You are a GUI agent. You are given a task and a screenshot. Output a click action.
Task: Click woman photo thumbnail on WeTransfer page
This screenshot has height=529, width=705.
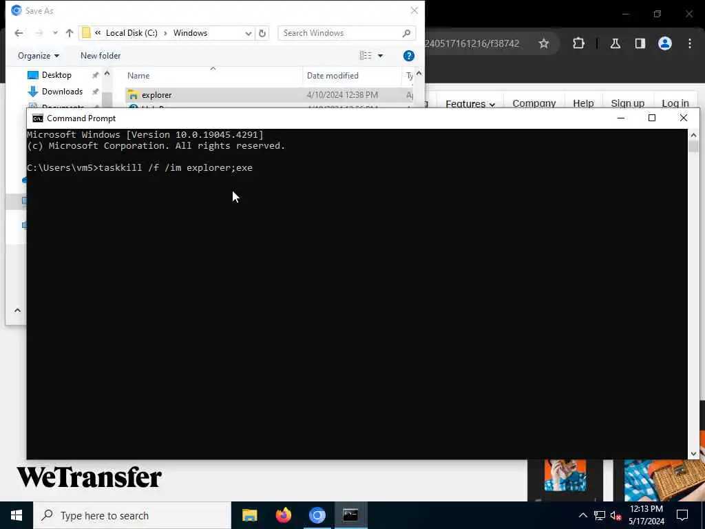click(x=565, y=475)
